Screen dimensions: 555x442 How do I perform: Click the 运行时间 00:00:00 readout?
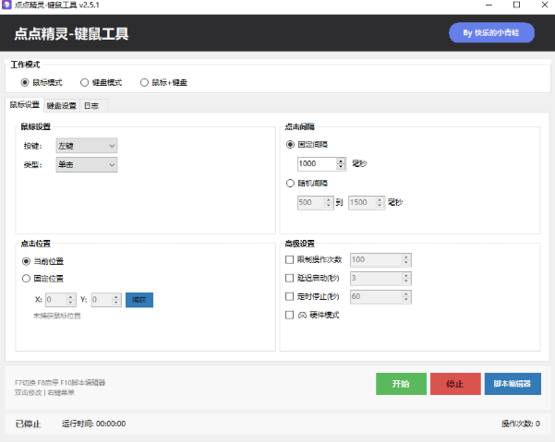point(94,424)
